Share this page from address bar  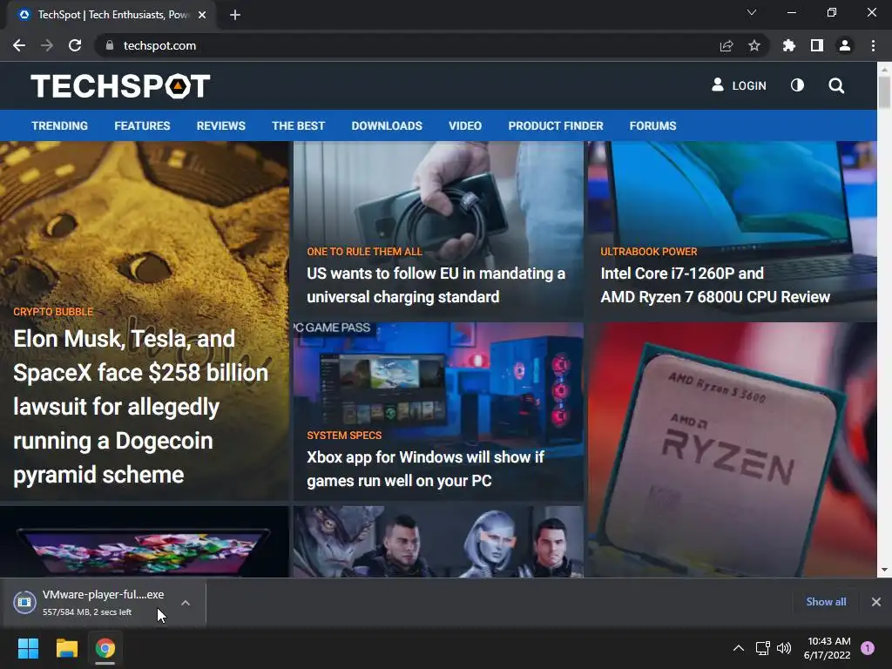[726, 45]
